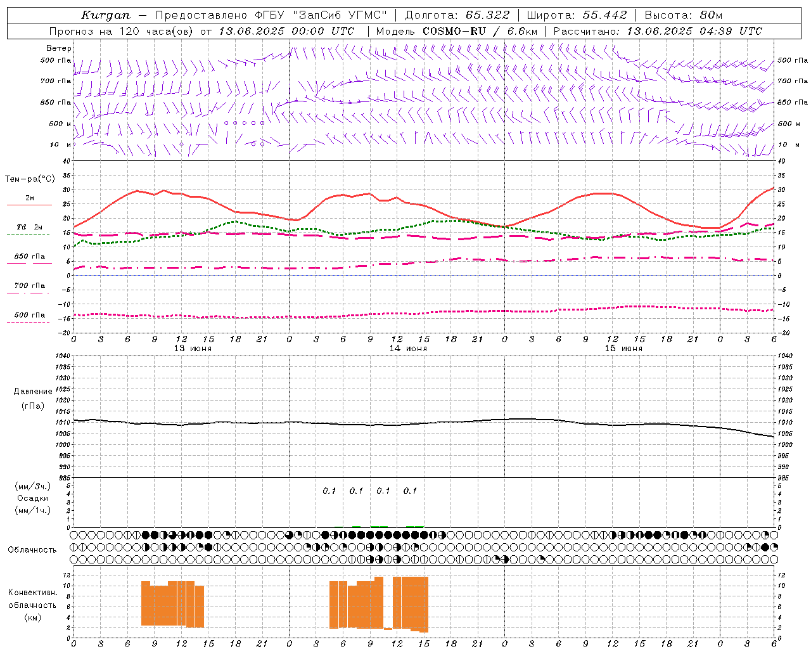Viewport: 811px width, 649px height.
Task: Click the 'Широта: 55.442' latitude value
Action: click(x=577, y=15)
